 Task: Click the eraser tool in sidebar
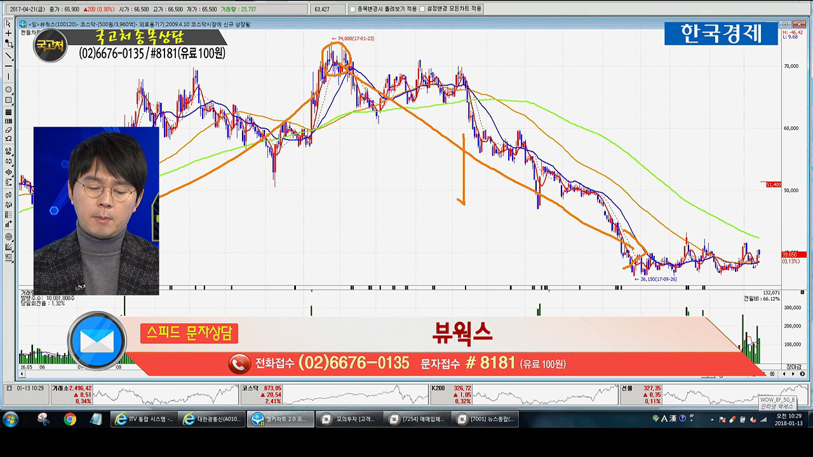(8, 130)
